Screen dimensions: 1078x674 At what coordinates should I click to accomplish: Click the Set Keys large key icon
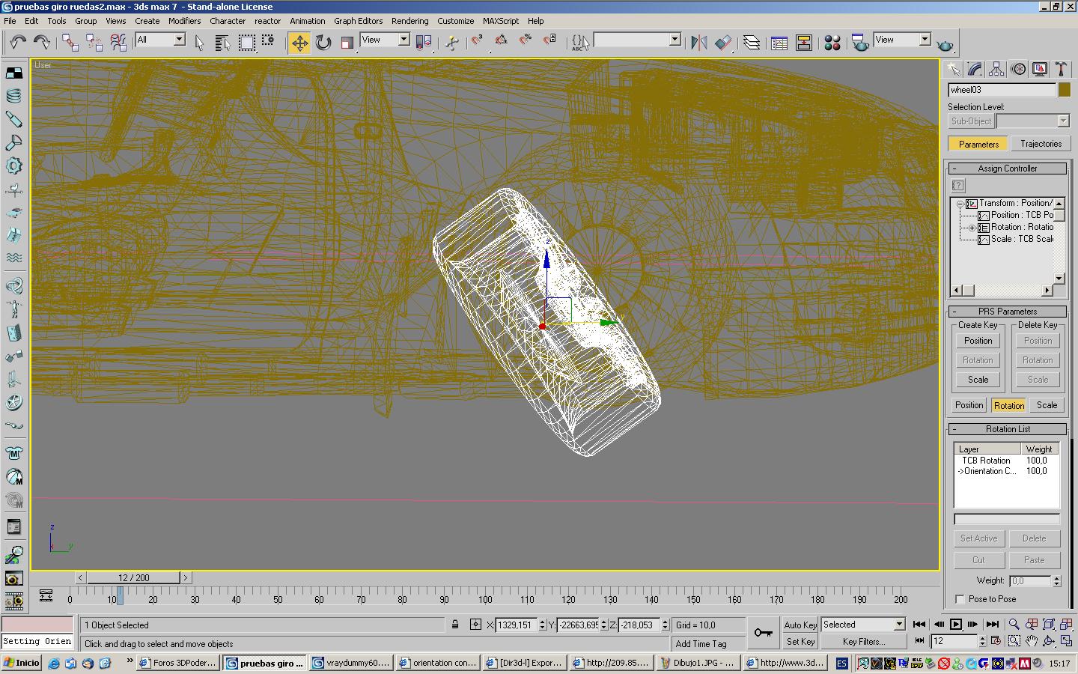[x=764, y=633]
